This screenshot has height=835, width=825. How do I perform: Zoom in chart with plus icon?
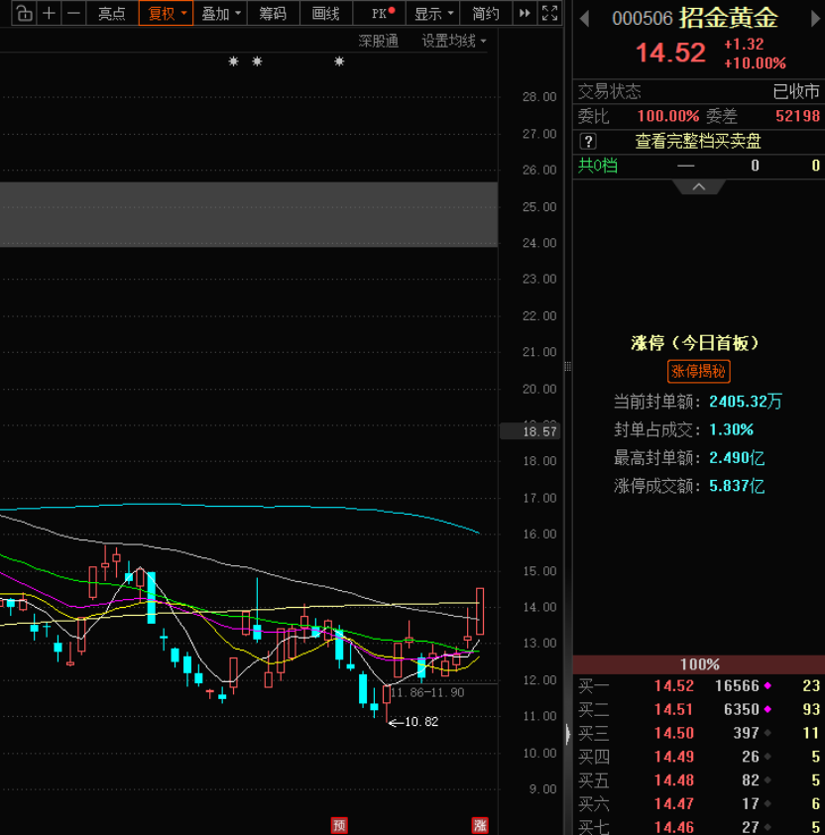click(49, 13)
